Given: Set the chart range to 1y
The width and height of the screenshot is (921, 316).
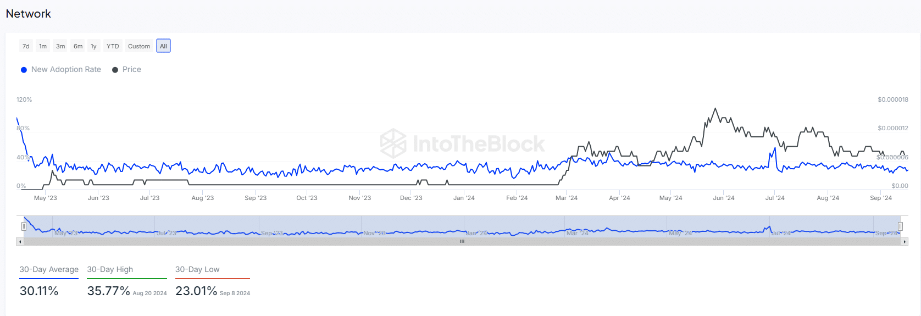Looking at the screenshot, I should (93, 46).
